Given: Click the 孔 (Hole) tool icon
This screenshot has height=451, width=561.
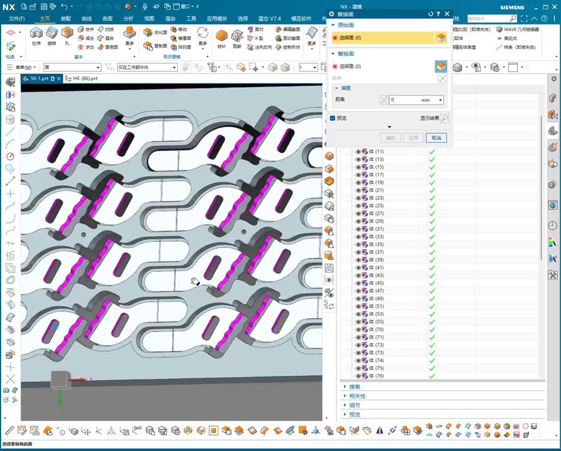Looking at the screenshot, I should [67, 34].
